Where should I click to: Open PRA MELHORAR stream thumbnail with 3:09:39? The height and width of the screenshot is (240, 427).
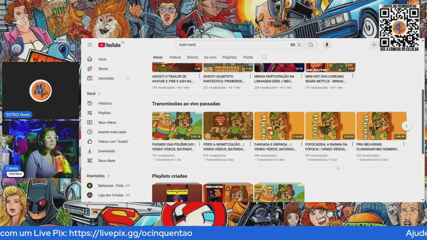[381, 126]
